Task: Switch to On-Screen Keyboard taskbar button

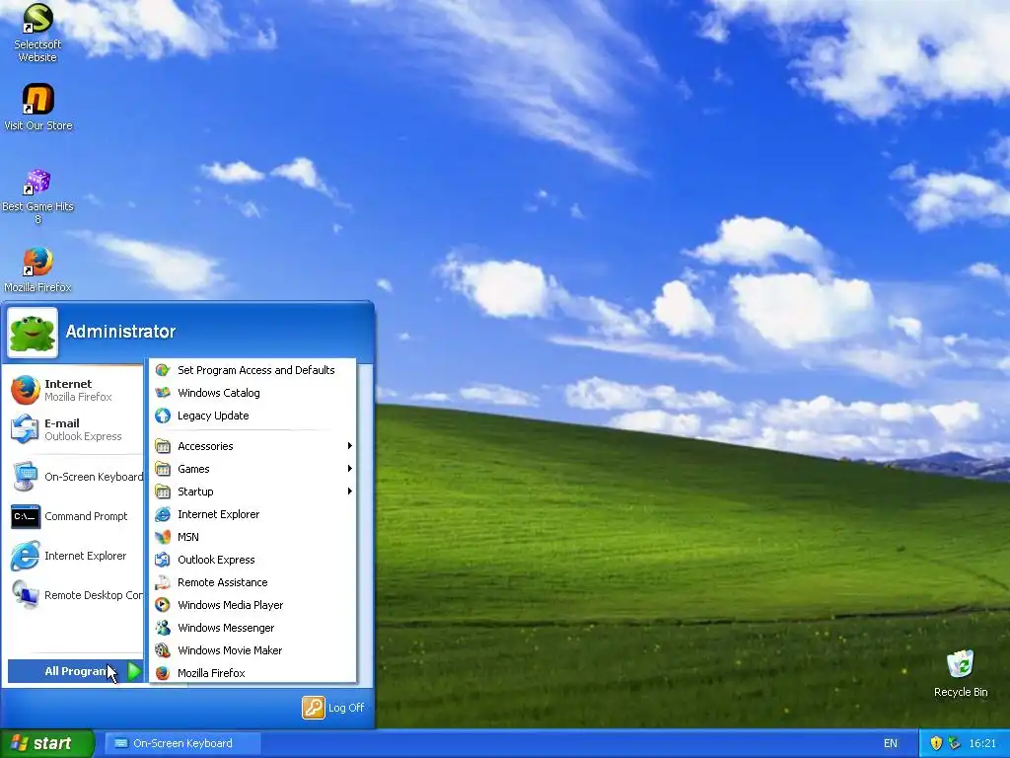Action: [x=182, y=743]
